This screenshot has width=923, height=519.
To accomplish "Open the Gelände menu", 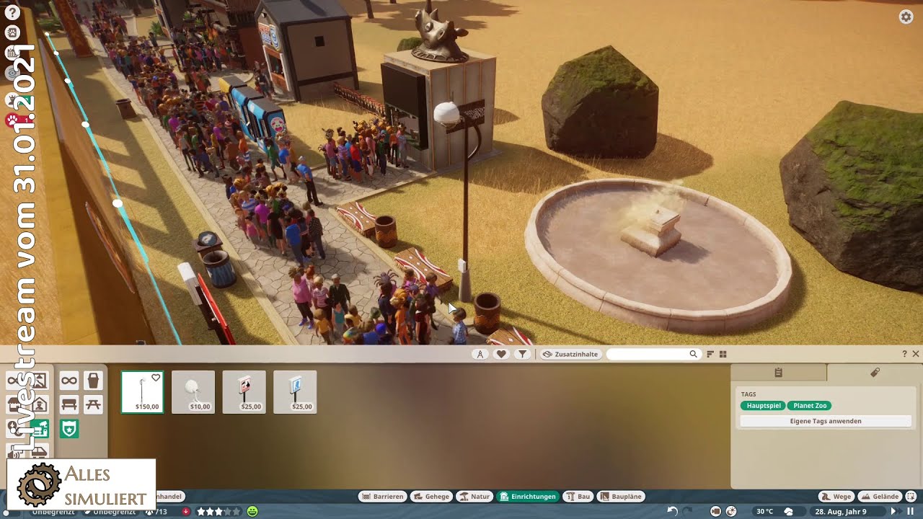I will click(880, 497).
